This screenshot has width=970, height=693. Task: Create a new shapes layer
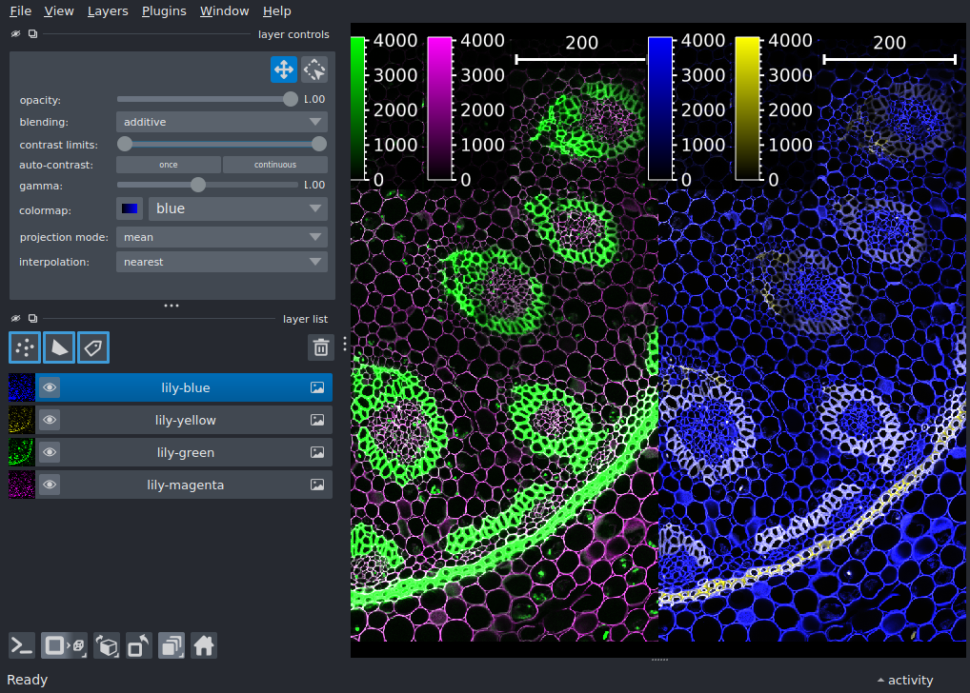tap(58, 347)
